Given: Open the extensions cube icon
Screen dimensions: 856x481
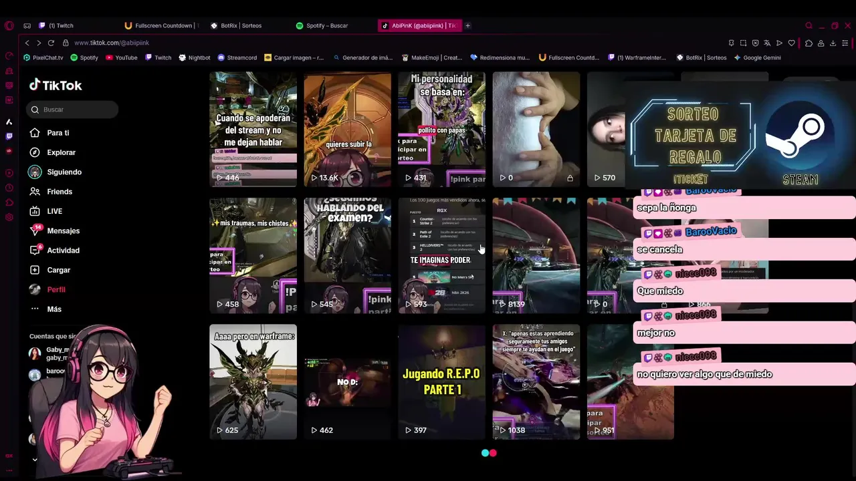Looking at the screenshot, I should [809, 43].
